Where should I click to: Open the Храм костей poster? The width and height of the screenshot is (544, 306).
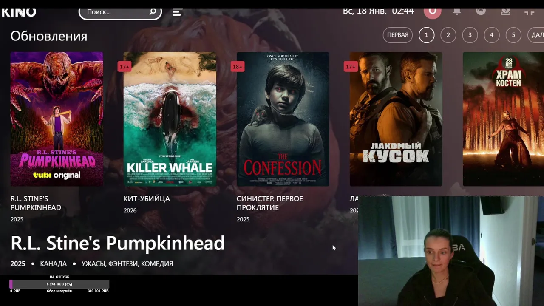pos(503,119)
